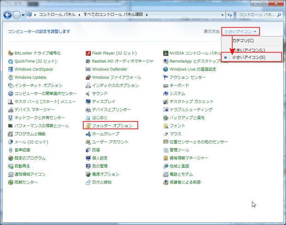Click the Windows CardSpace icon
Screen dimensions: 286x225
11,70
